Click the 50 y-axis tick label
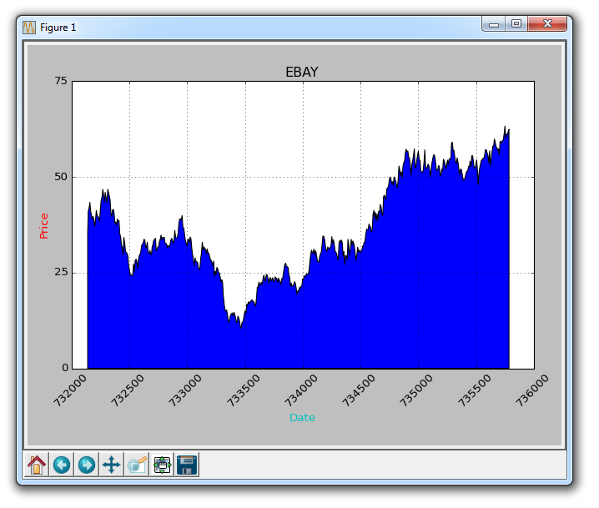Image resolution: width=599 pixels, height=508 pixels. 60,177
